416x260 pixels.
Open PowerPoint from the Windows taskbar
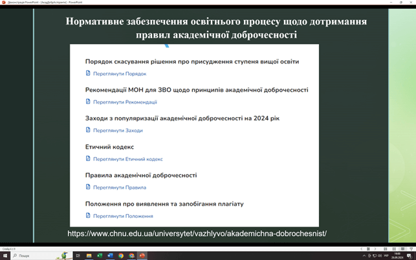pyautogui.click(x=142, y=255)
